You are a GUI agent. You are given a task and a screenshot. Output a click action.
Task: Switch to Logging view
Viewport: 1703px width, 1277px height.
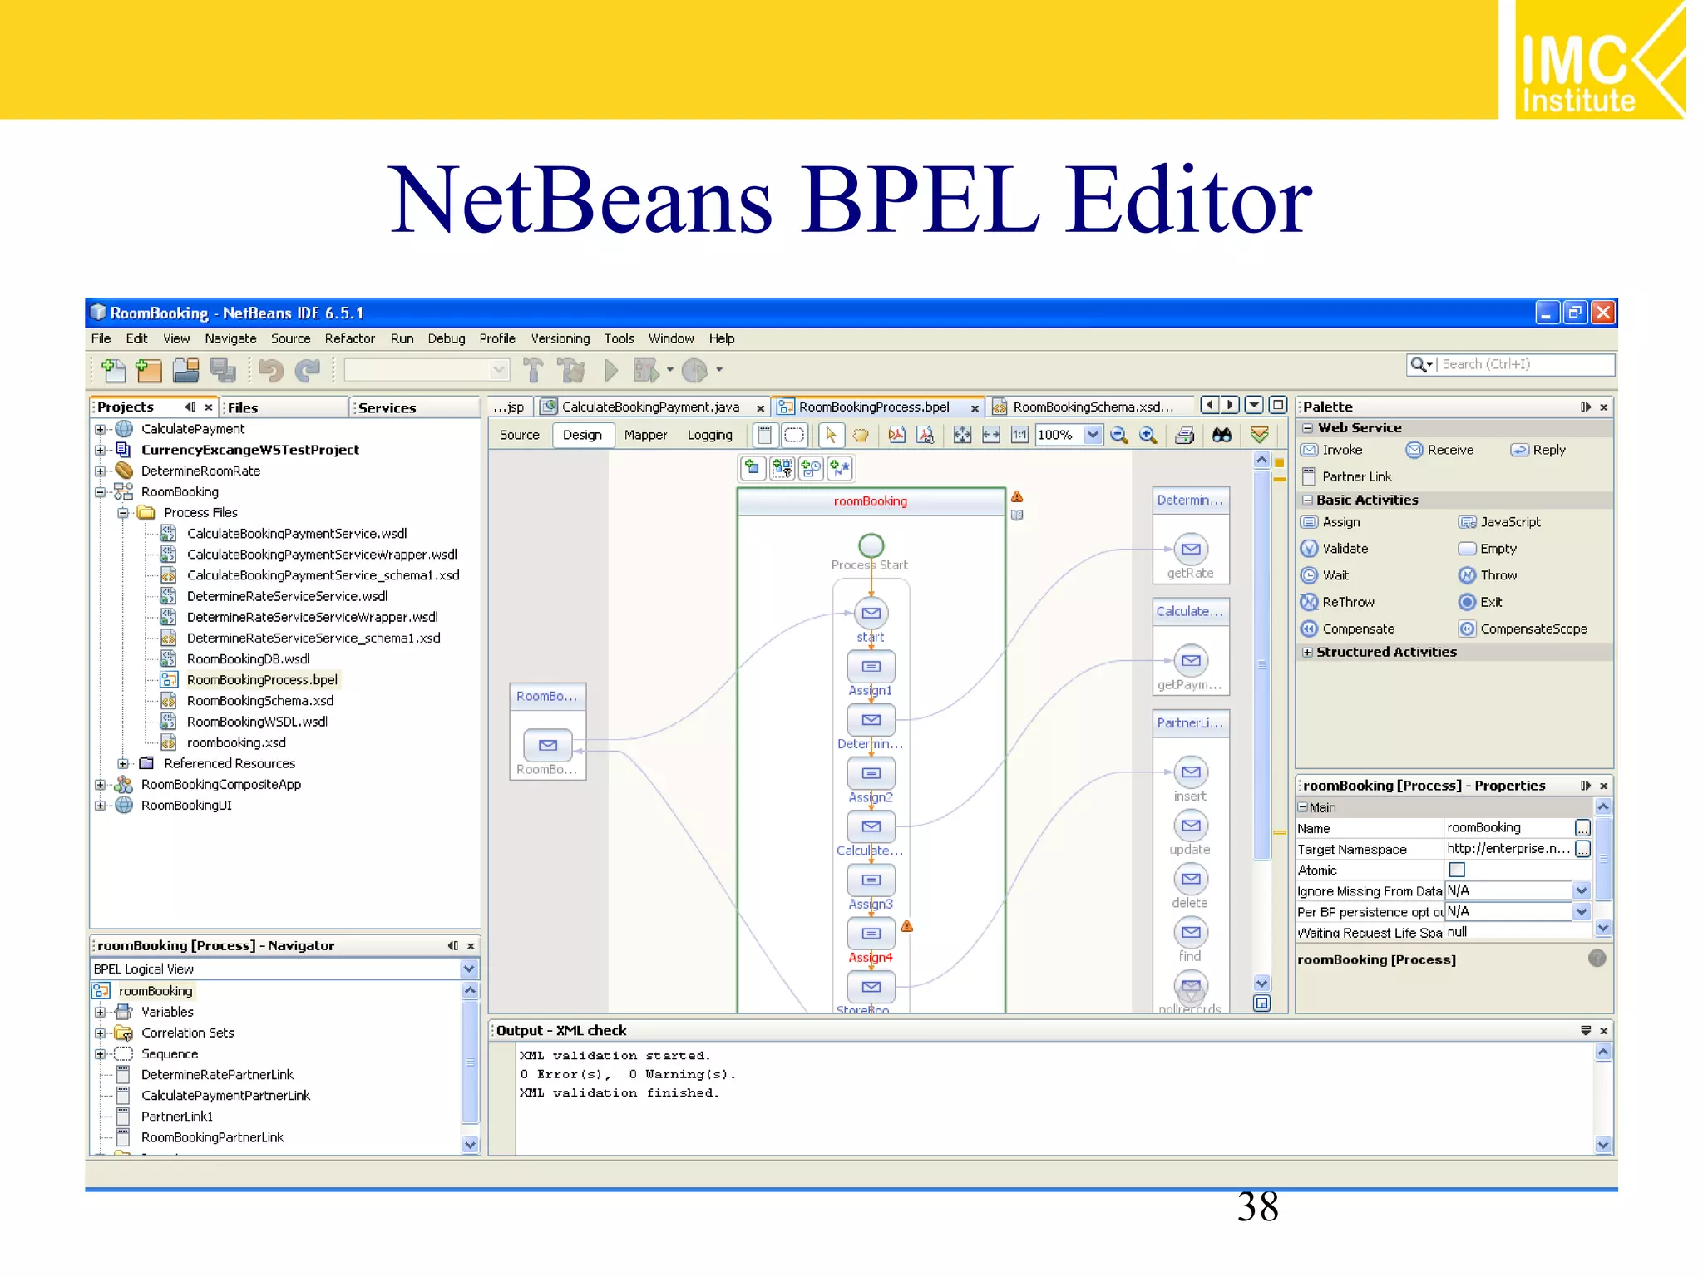pyautogui.click(x=709, y=435)
